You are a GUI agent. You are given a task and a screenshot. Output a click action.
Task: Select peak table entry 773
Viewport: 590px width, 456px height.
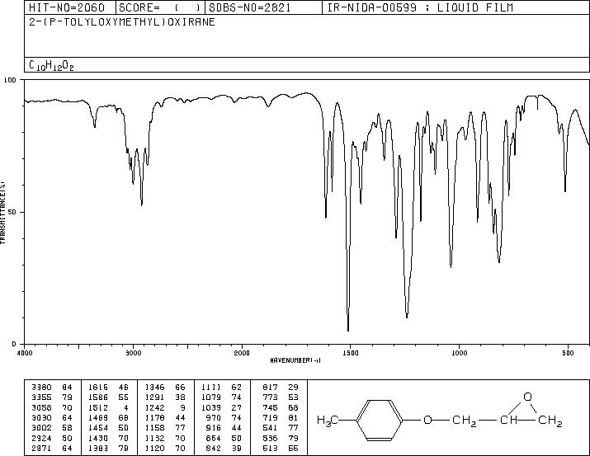[x=270, y=397]
